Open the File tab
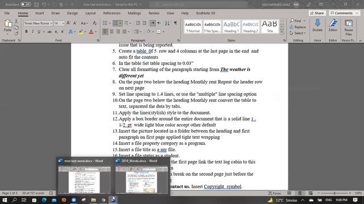 [7, 13]
